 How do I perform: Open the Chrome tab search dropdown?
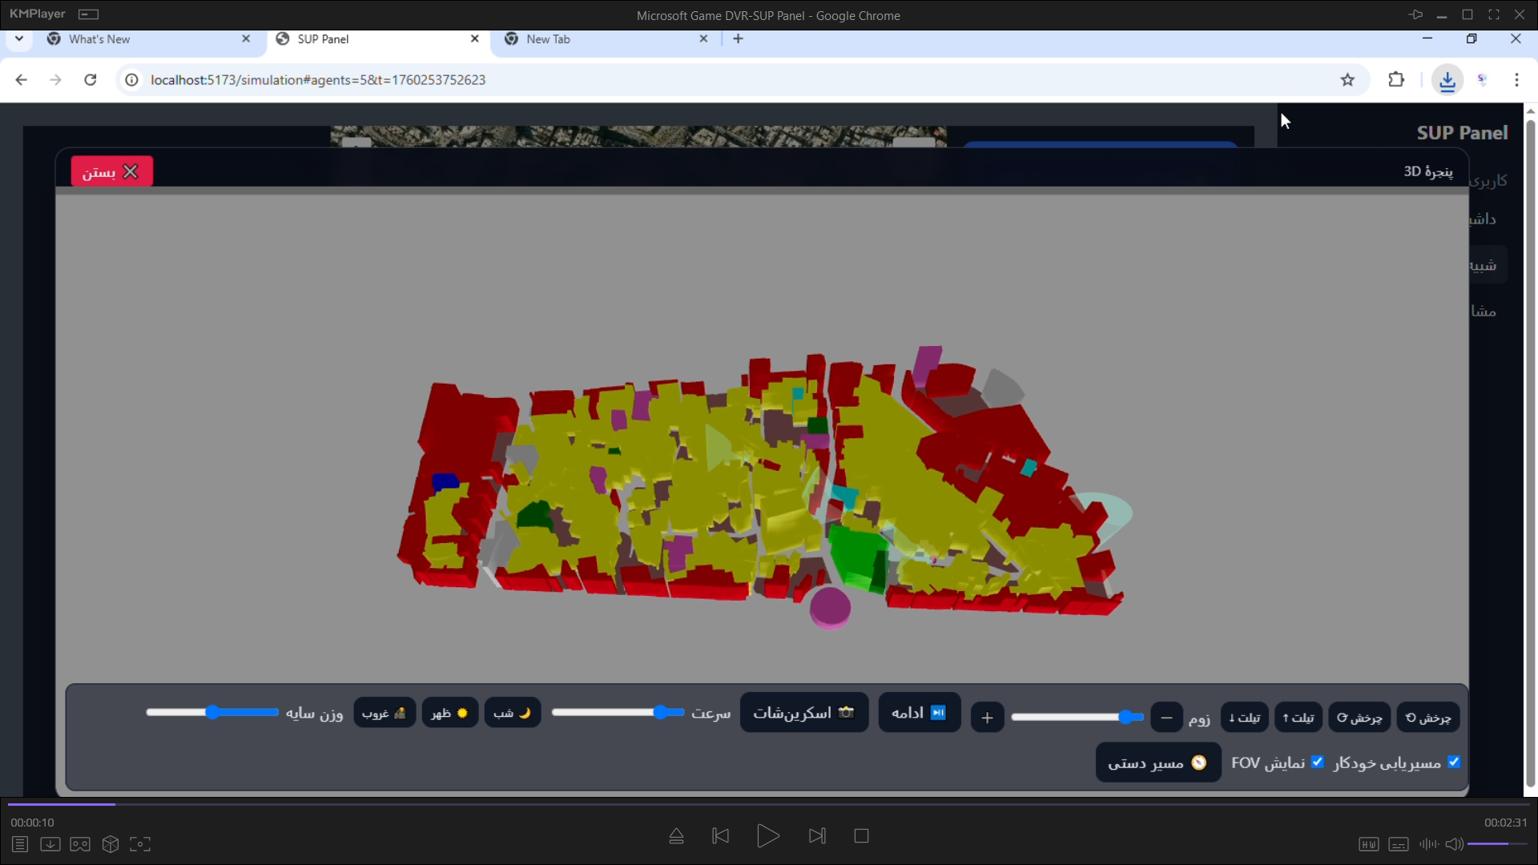pyautogui.click(x=19, y=38)
